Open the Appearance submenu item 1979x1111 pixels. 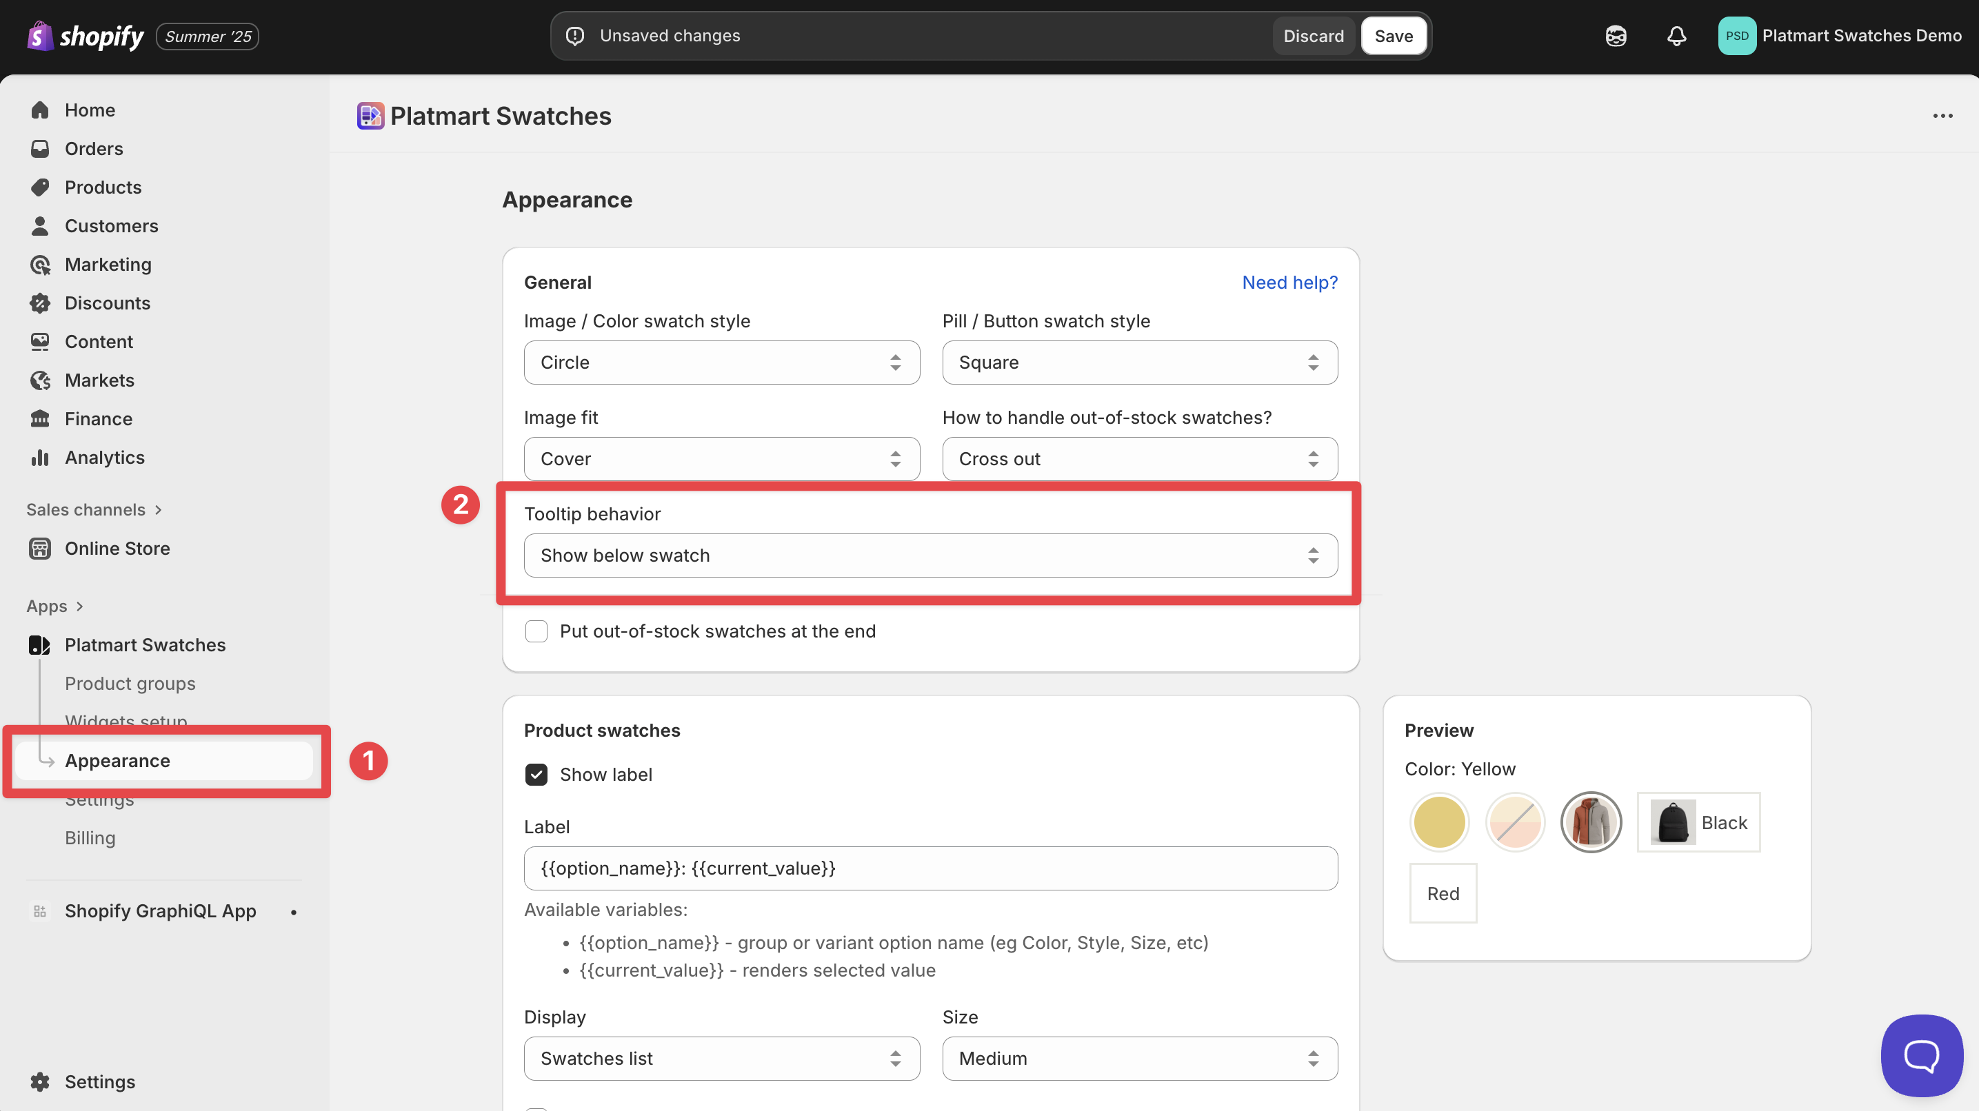click(x=163, y=761)
